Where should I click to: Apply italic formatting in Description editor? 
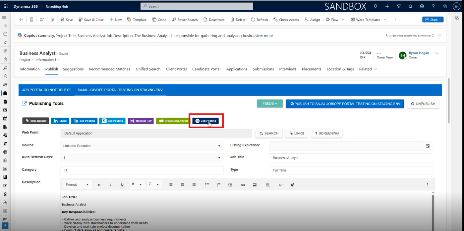111,185
